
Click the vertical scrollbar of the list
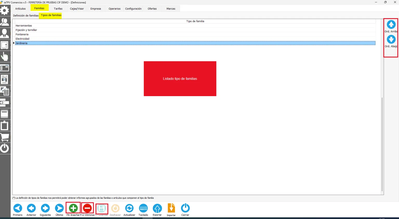point(382,144)
